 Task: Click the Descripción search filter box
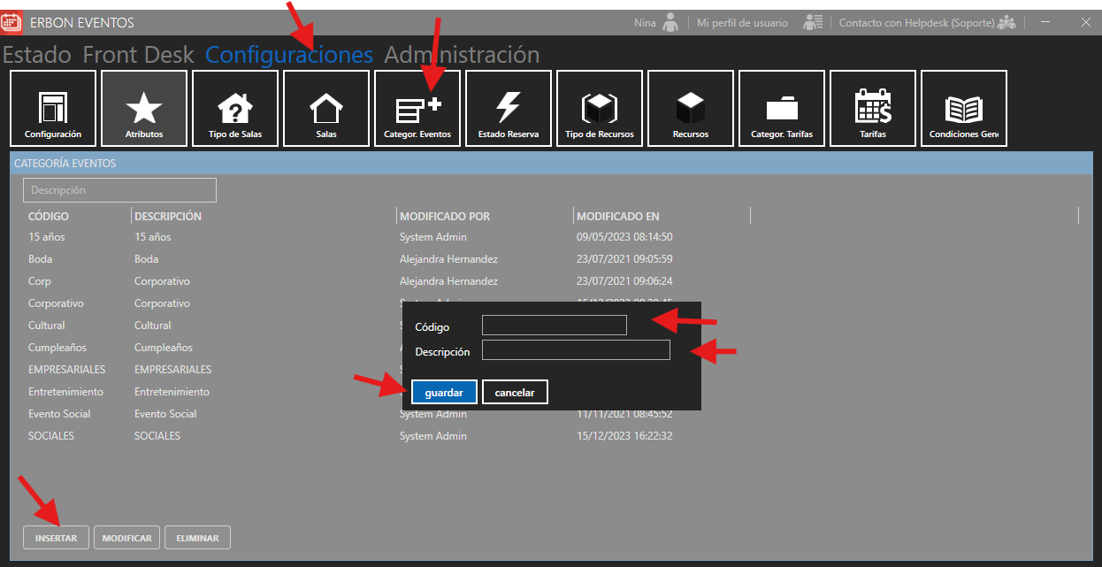(x=119, y=190)
